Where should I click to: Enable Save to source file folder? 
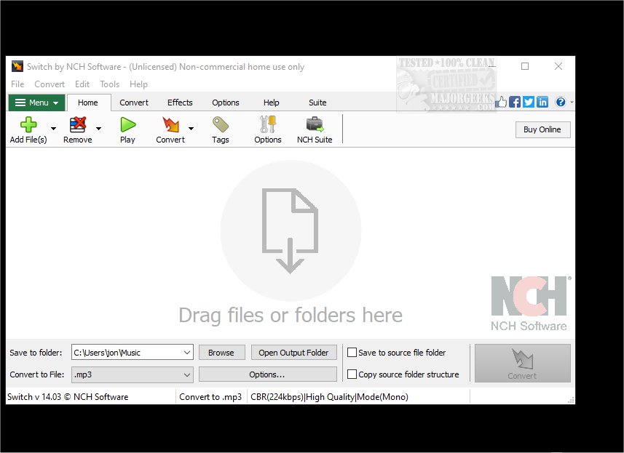click(x=352, y=353)
